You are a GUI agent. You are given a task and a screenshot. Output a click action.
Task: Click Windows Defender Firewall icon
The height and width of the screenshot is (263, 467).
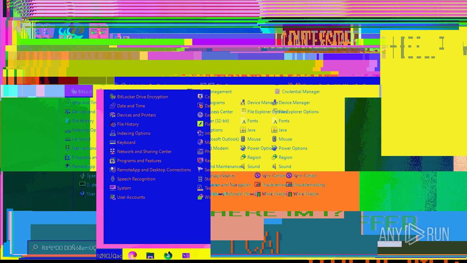(x=200, y=197)
